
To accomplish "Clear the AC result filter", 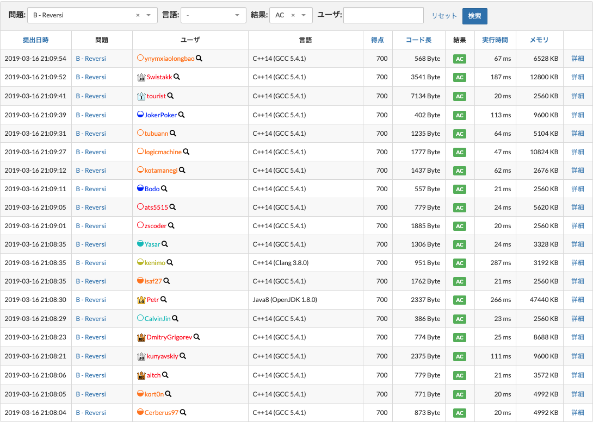I will coord(293,15).
